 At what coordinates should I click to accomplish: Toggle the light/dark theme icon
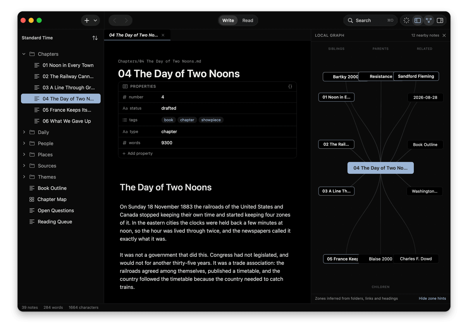(407, 20)
